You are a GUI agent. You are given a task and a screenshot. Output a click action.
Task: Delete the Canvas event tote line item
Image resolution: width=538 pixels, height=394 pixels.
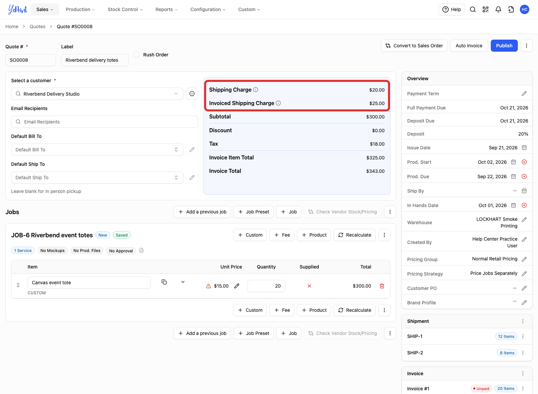click(382, 286)
